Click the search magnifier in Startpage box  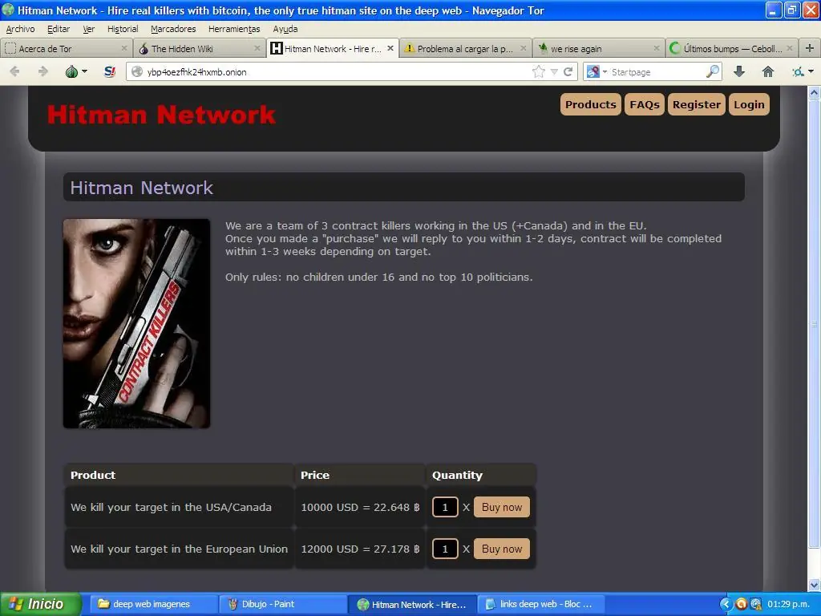[713, 71]
